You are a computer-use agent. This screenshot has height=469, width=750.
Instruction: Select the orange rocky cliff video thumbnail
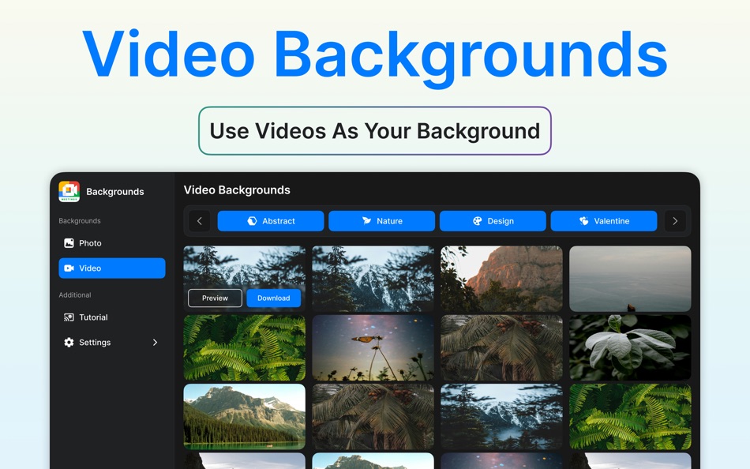point(501,279)
